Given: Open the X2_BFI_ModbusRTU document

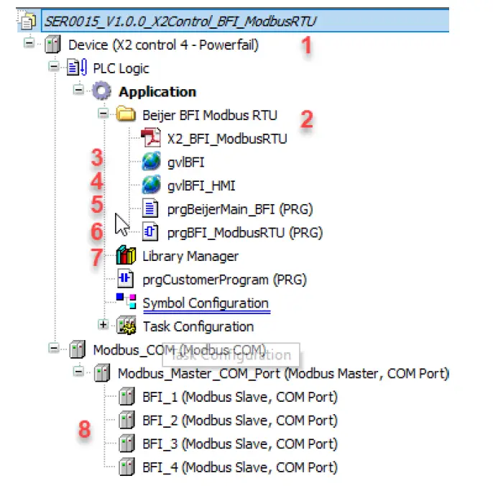Looking at the screenshot, I should click(227, 139).
